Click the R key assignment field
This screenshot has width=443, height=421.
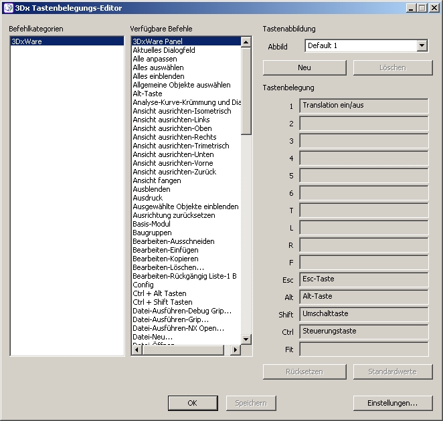click(364, 245)
